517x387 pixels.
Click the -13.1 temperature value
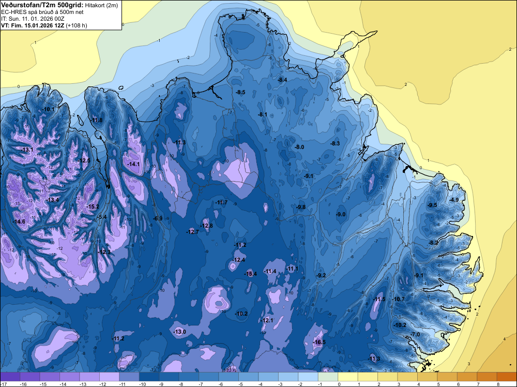(x=27, y=150)
